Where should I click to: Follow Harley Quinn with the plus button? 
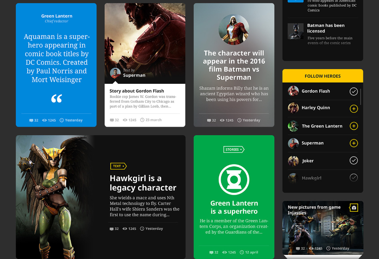point(354,109)
